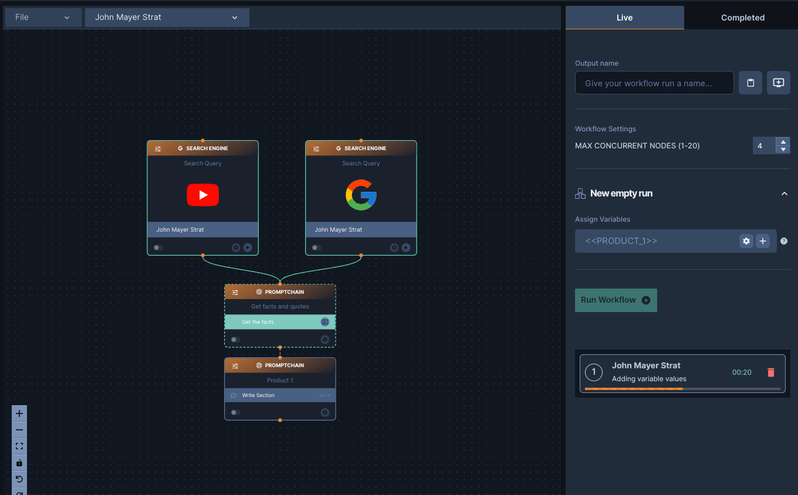The width and height of the screenshot is (798, 495).
Task: Open the File dropdown menu
Action: pyautogui.click(x=42, y=18)
